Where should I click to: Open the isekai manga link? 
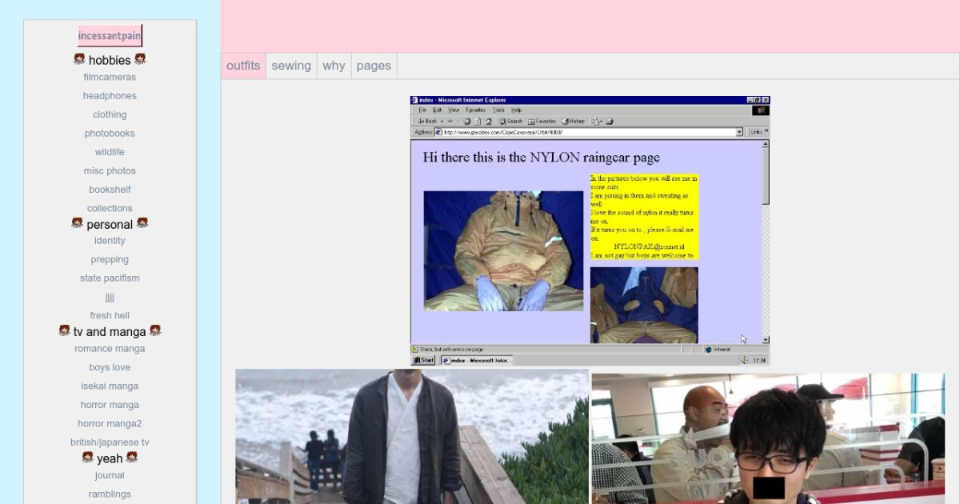coord(110,386)
